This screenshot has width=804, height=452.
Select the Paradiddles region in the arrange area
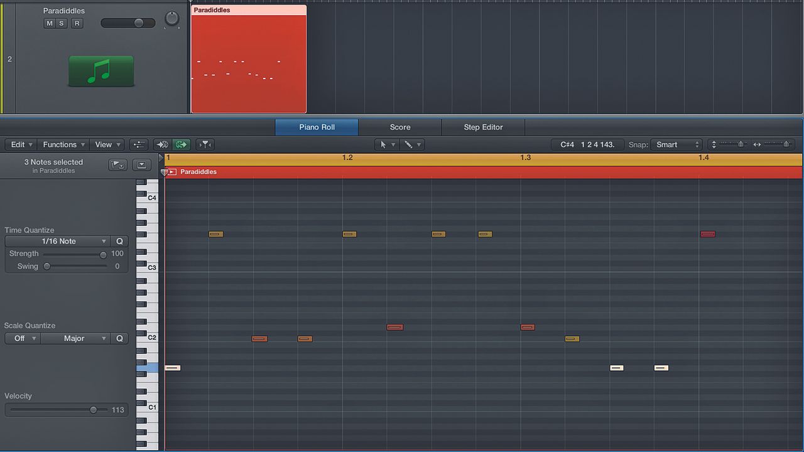249,60
